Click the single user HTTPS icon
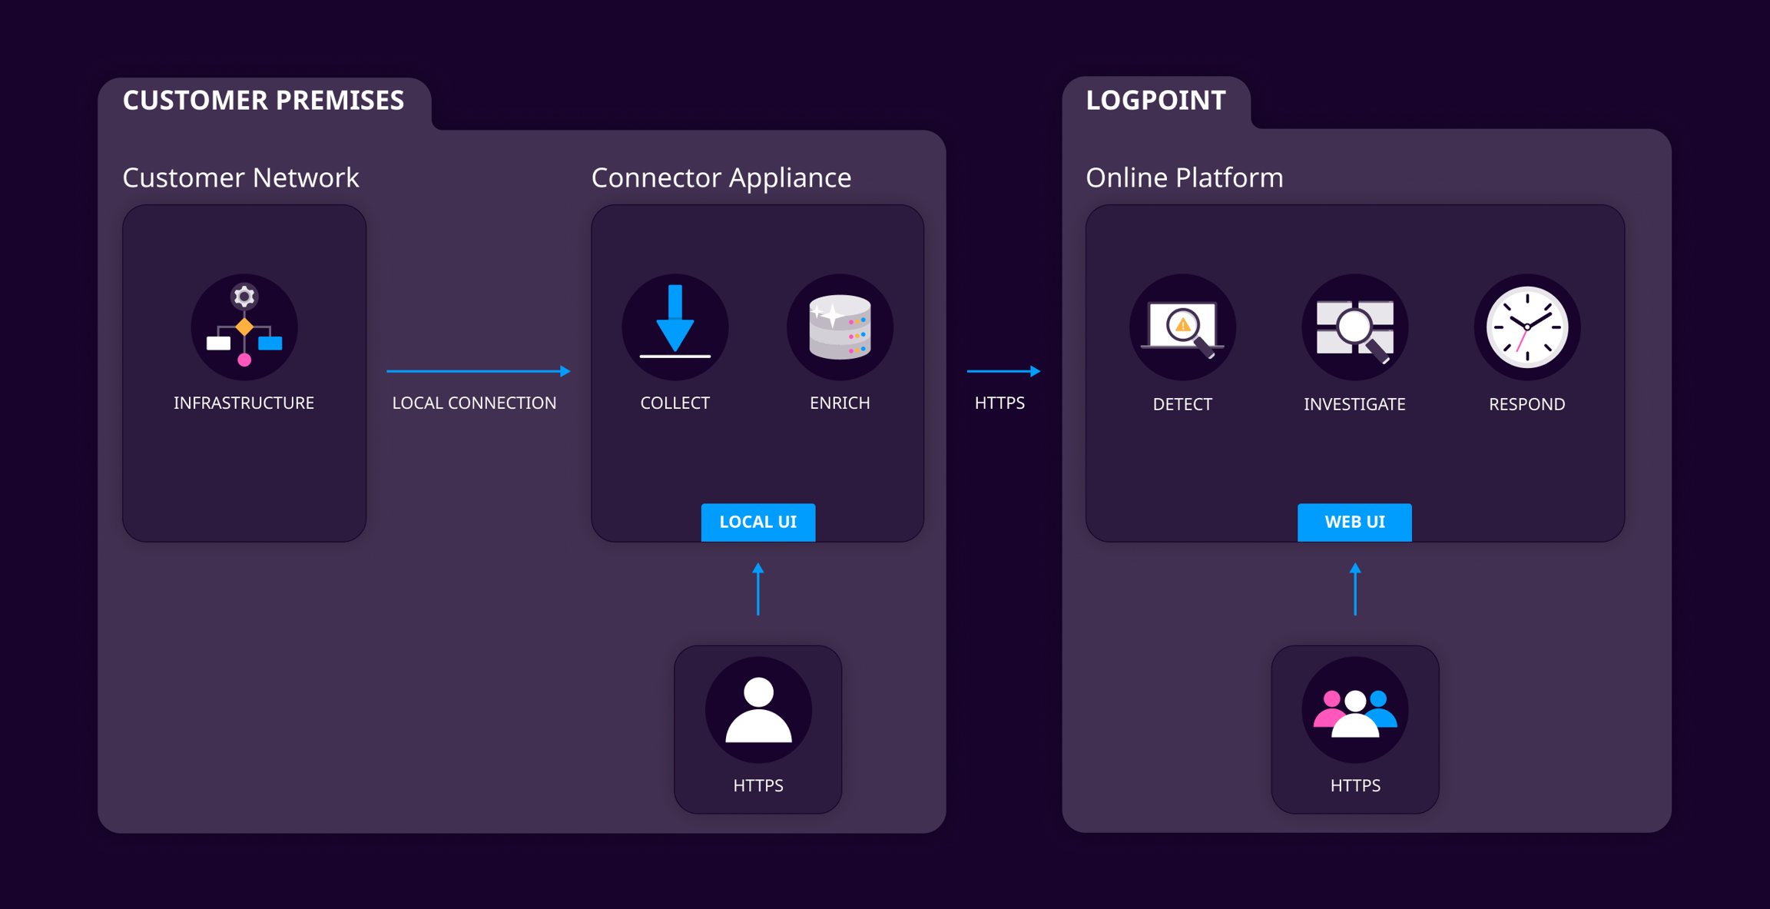Viewport: 1770px width, 909px height. point(758,710)
